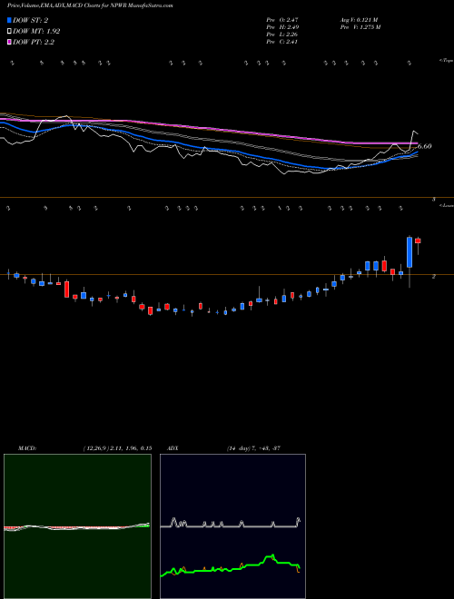
Task: Click the 'Pre V: 1.275 M' volume text
Action: click(x=360, y=26)
